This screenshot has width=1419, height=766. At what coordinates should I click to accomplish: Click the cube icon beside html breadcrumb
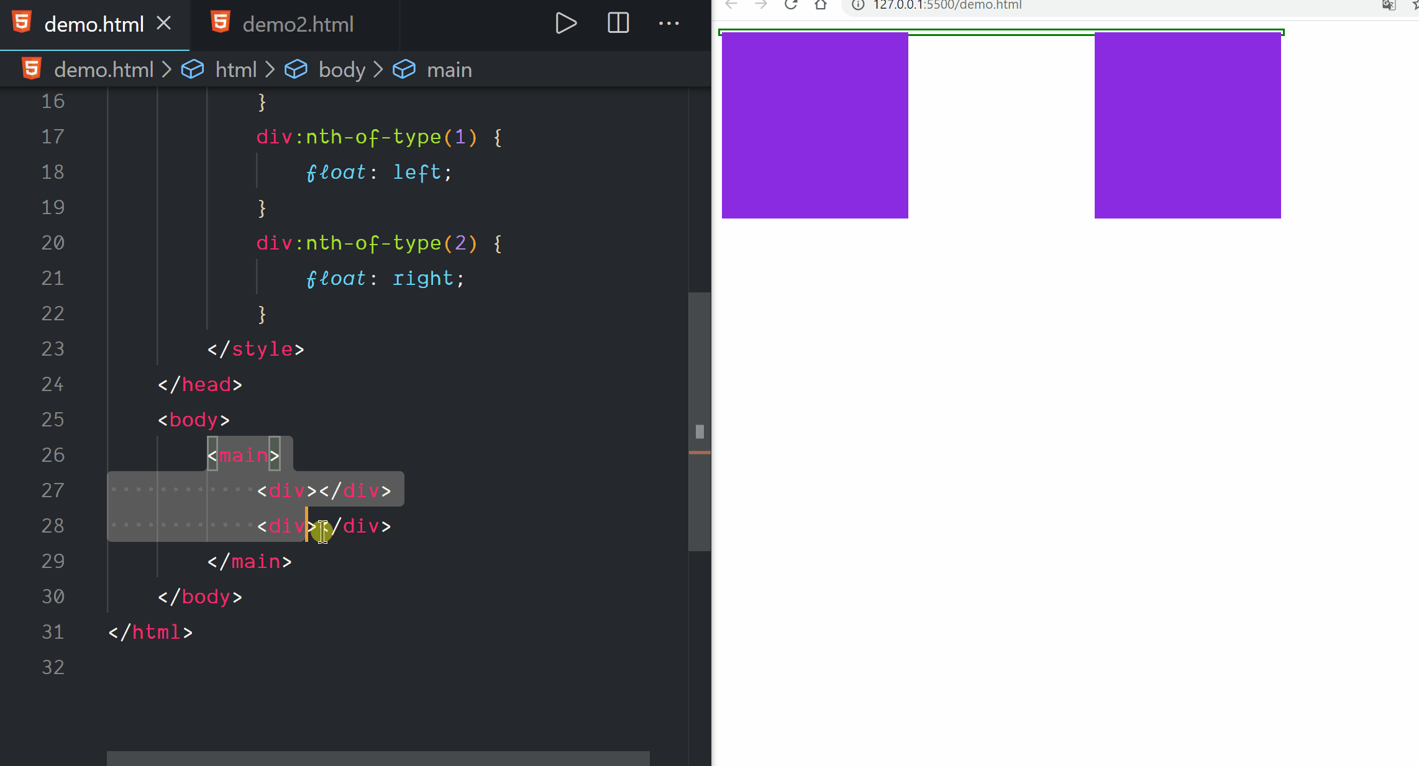[x=193, y=69]
